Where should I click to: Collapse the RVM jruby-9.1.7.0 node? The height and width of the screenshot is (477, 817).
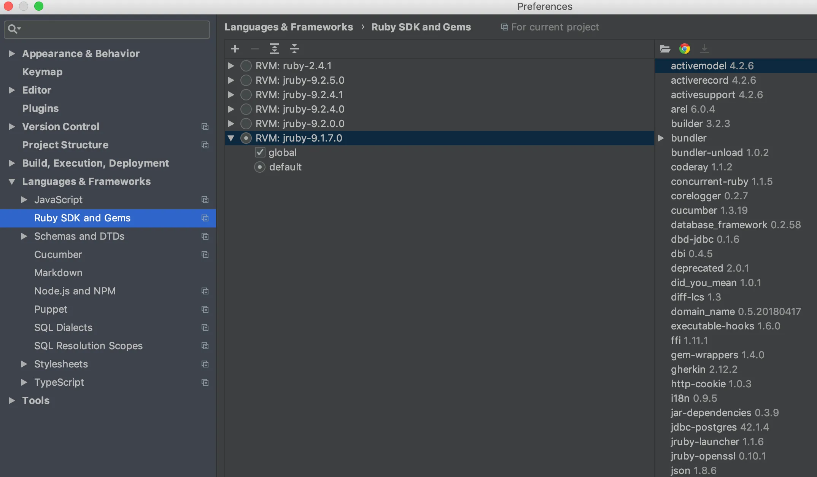231,138
